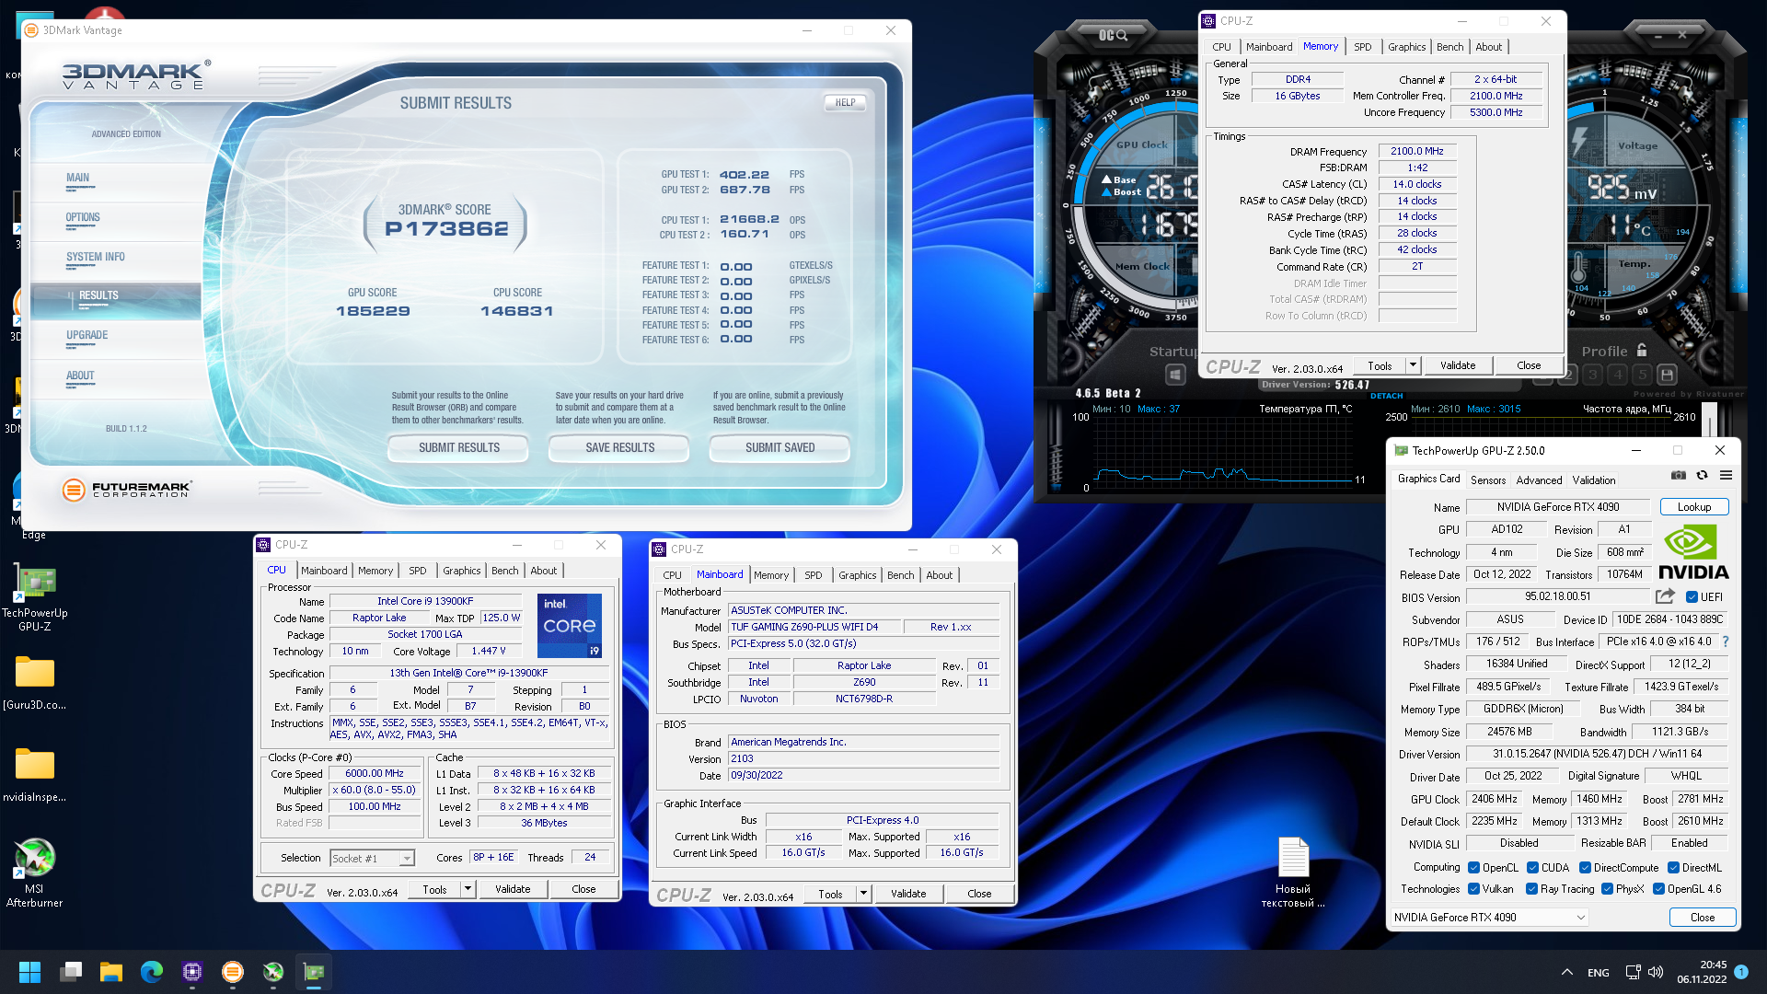Open the GPU selector dropdown in GPU-Z
The height and width of the screenshot is (994, 1767).
point(1489,917)
